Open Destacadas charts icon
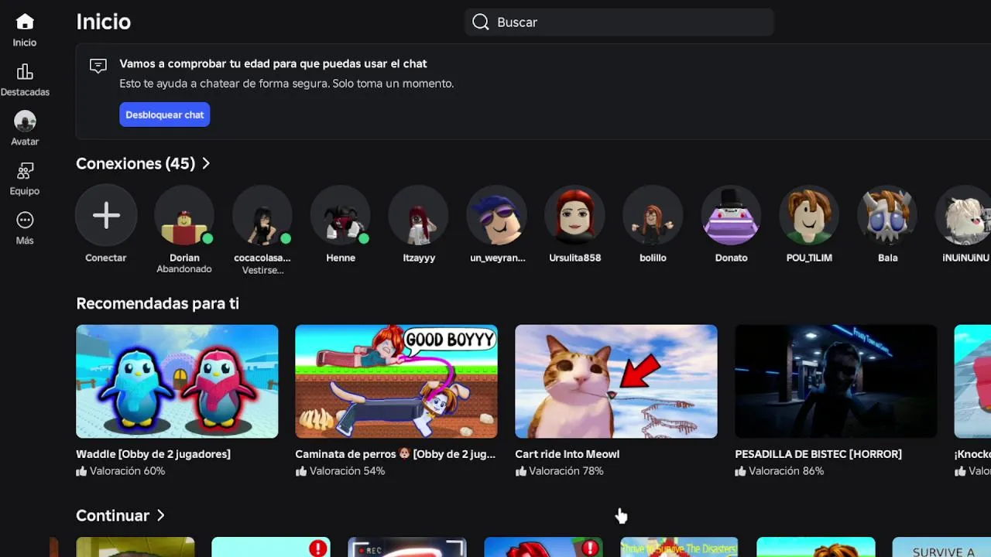The height and width of the screenshot is (557, 991). tap(25, 72)
